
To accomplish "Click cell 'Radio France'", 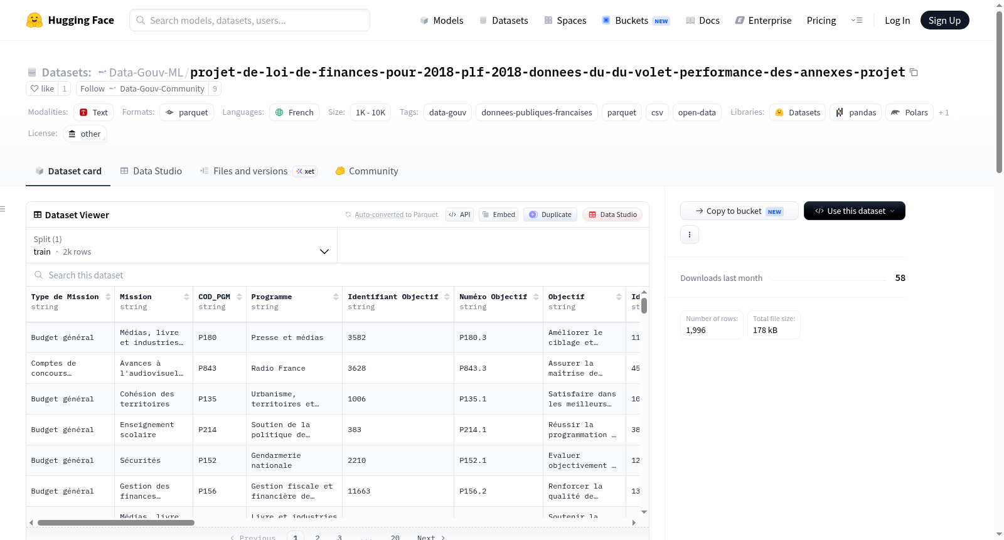I will [294, 368].
